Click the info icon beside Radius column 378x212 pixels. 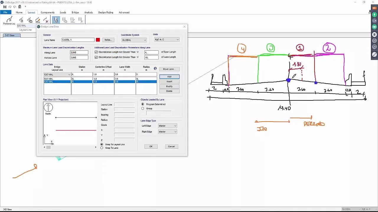(x=155, y=69)
